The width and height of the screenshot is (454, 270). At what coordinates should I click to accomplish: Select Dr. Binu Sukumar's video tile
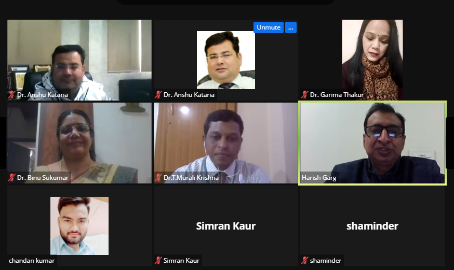pos(79,143)
